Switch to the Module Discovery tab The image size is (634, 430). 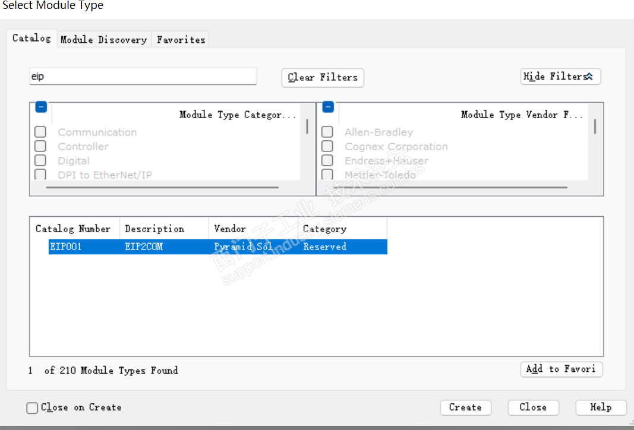click(103, 40)
